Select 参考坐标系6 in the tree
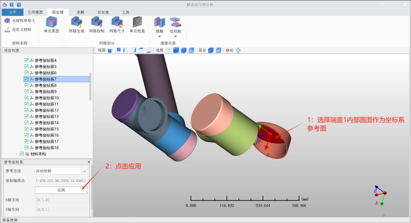 46,73
